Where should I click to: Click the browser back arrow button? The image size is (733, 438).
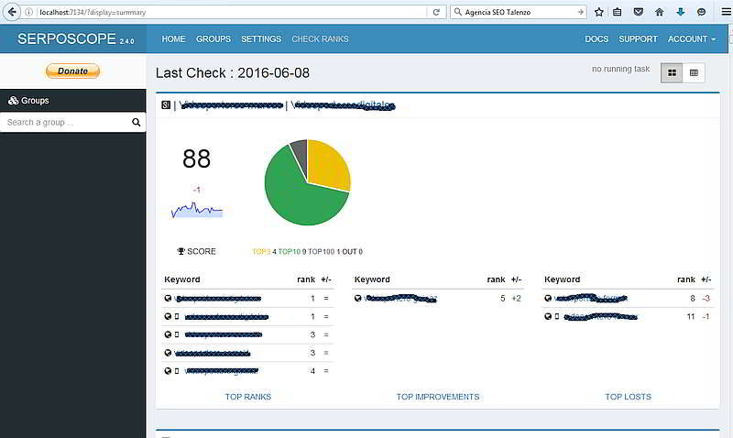[x=11, y=12]
